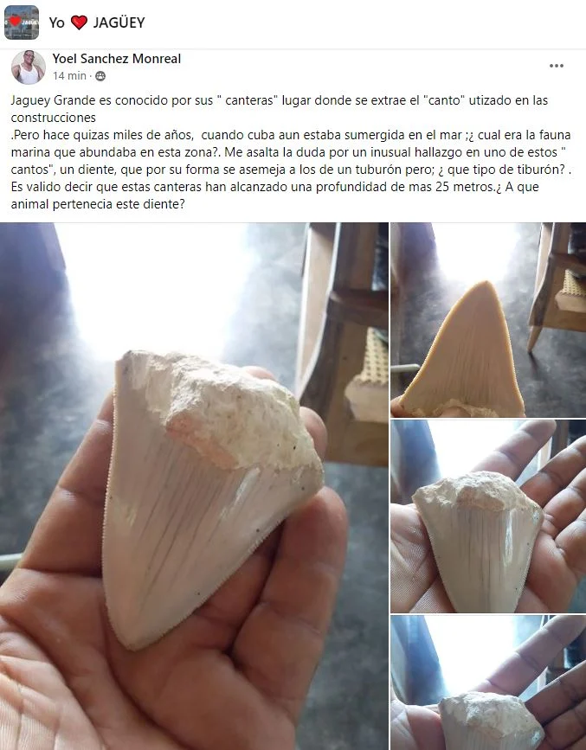Open the bottom partially visible tooth photo
Viewport: 586px width, 750px height.
pyautogui.click(x=488, y=683)
